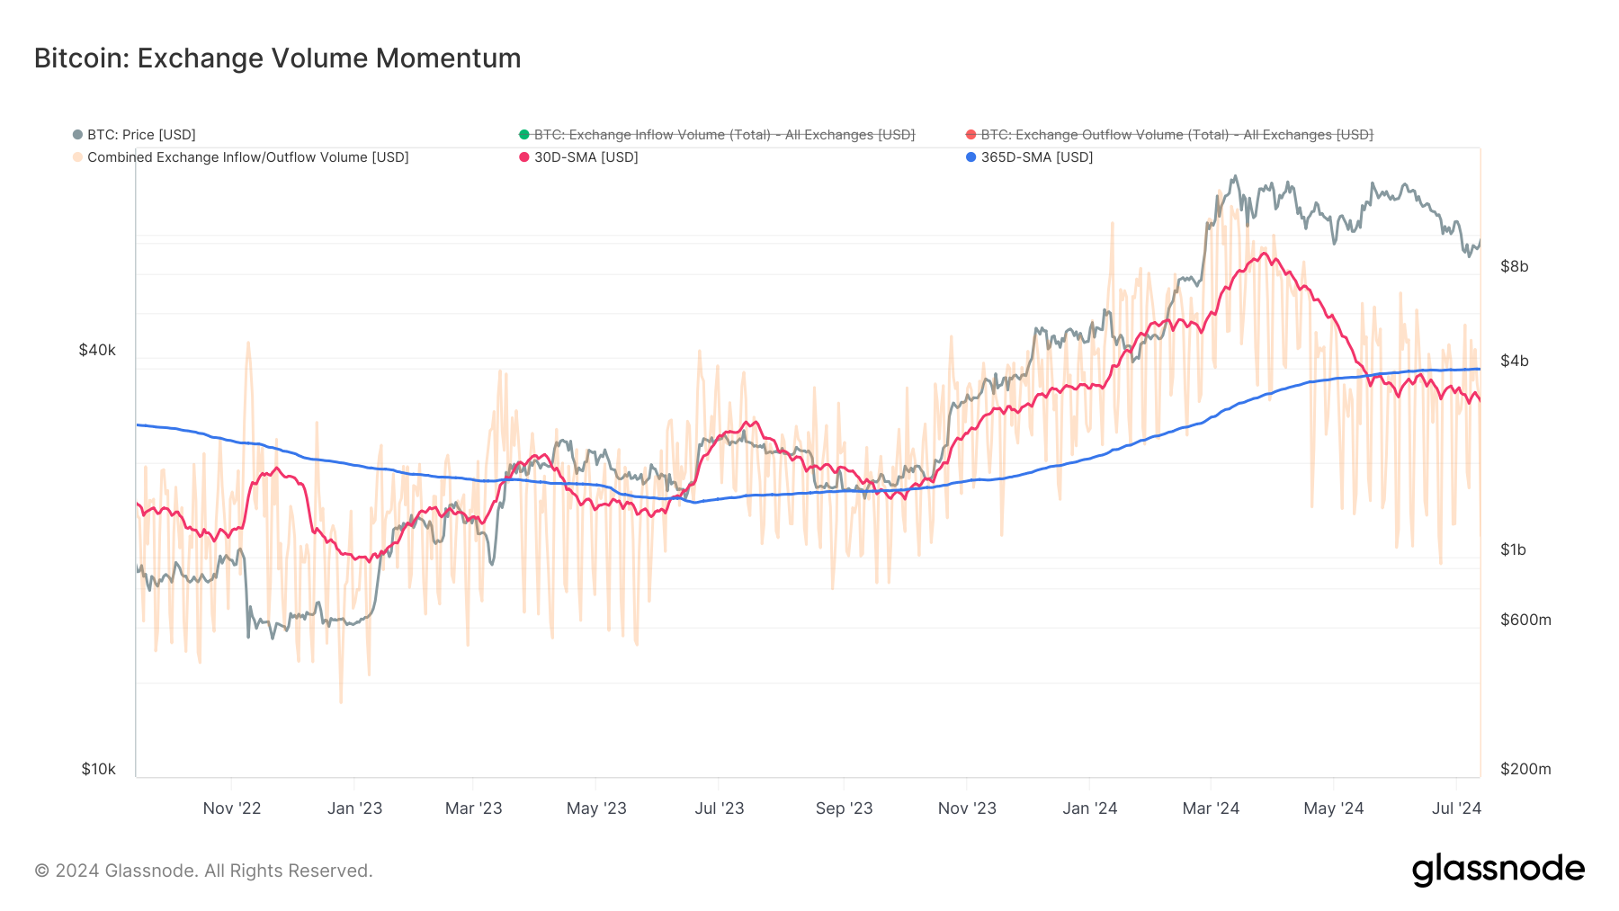Select the Jul '24 x-axis label
The width and height of the screenshot is (1619, 911).
1456,808
